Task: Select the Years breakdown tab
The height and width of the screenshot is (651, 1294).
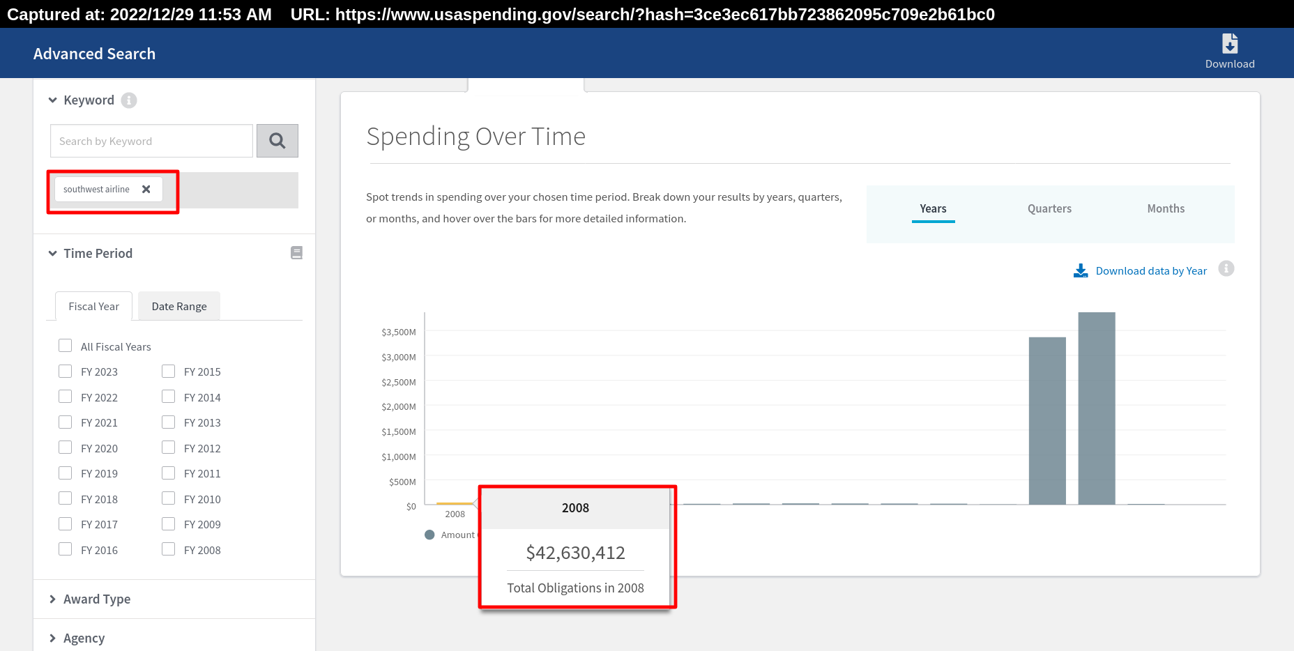Action: (933, 209)
